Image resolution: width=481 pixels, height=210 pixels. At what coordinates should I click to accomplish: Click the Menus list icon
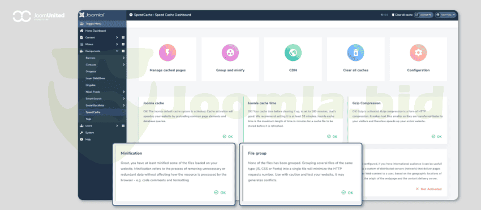[81, 45]
